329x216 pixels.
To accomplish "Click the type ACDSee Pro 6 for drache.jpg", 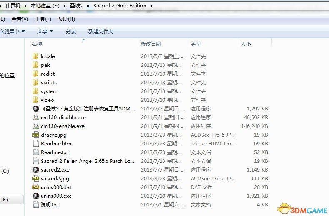I will tap(213, 135).
